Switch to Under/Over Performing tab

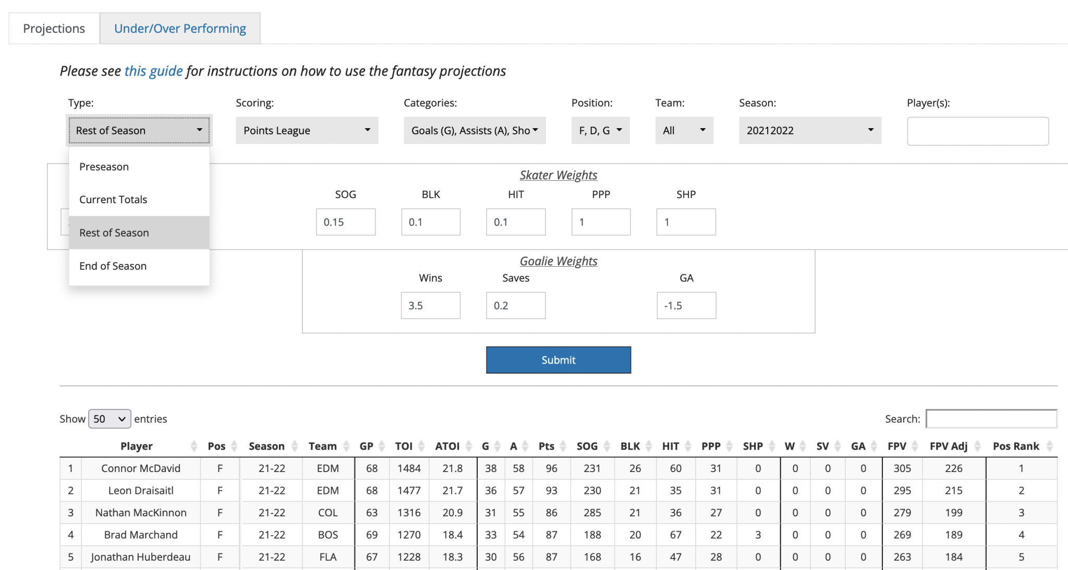[x=180, y=28]
